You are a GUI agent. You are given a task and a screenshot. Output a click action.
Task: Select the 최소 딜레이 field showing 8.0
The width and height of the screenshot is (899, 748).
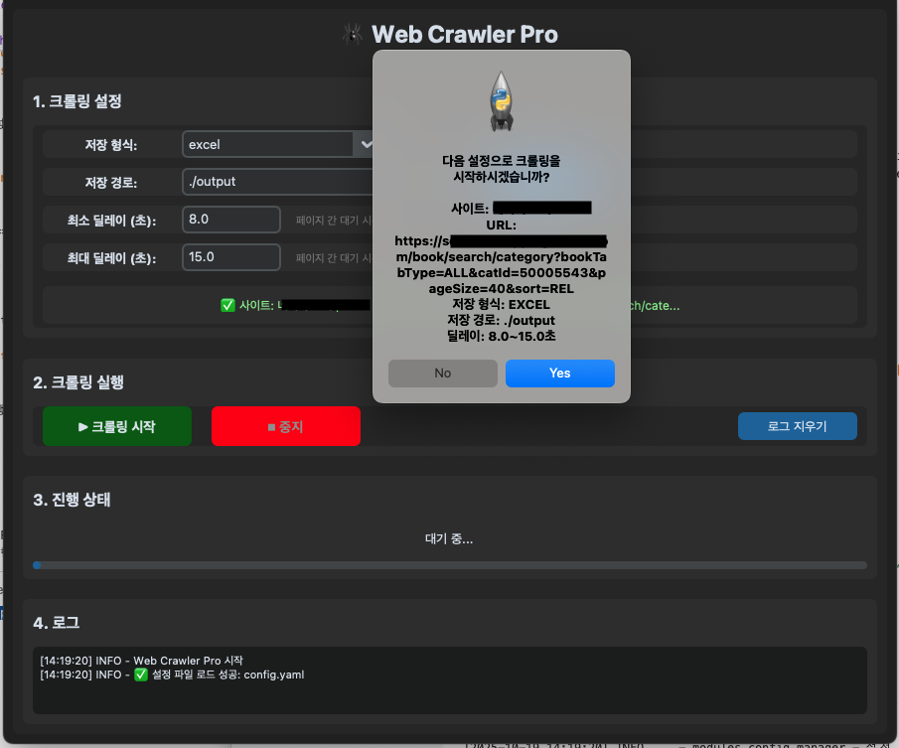pyautogui.click(x=231, y=220)
